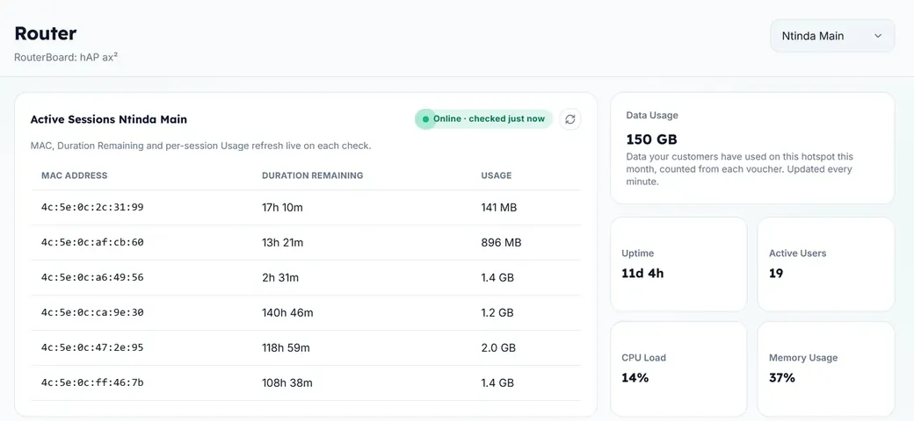Click the 150 GB data usage figure
The image size is (914, 421).
coord(651,139)
